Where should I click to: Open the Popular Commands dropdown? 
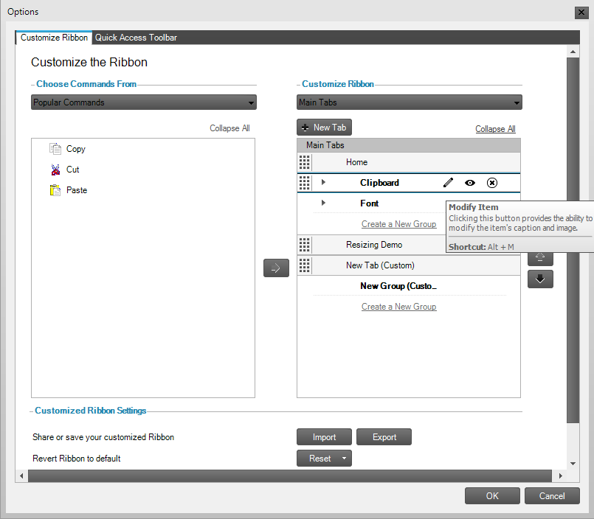pyautogui.click(x=143, y=102)
